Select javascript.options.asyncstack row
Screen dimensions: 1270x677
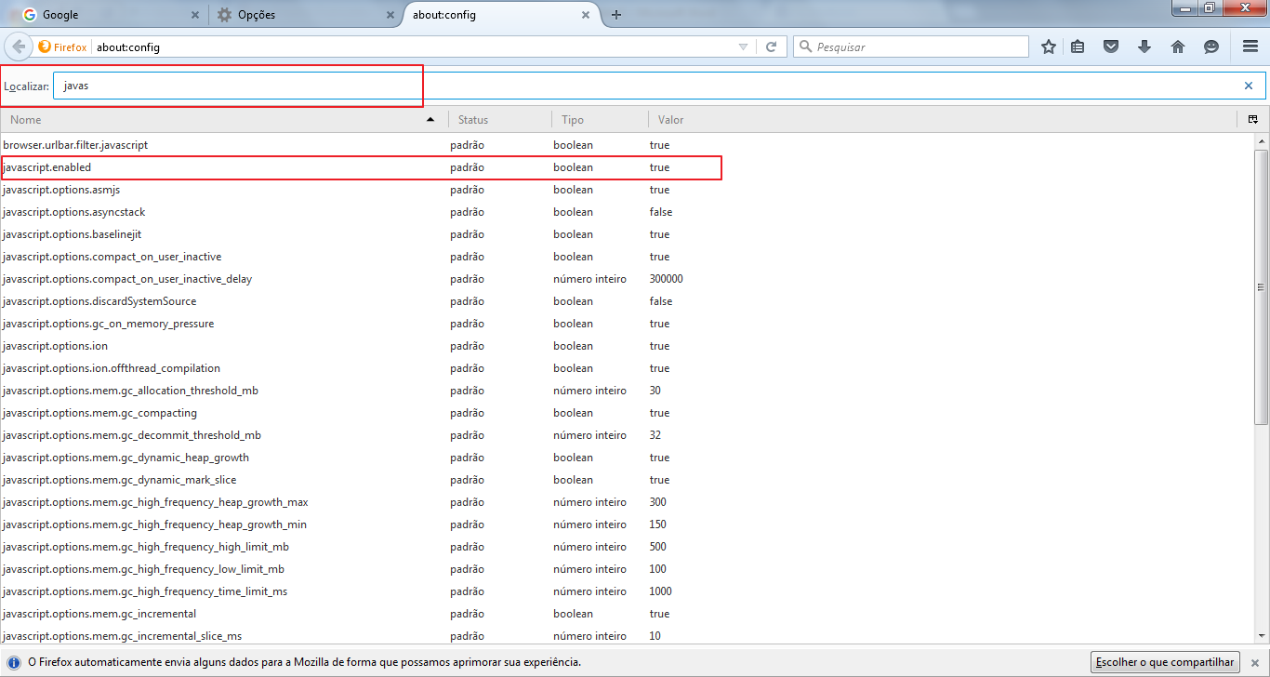pos(627,212)
